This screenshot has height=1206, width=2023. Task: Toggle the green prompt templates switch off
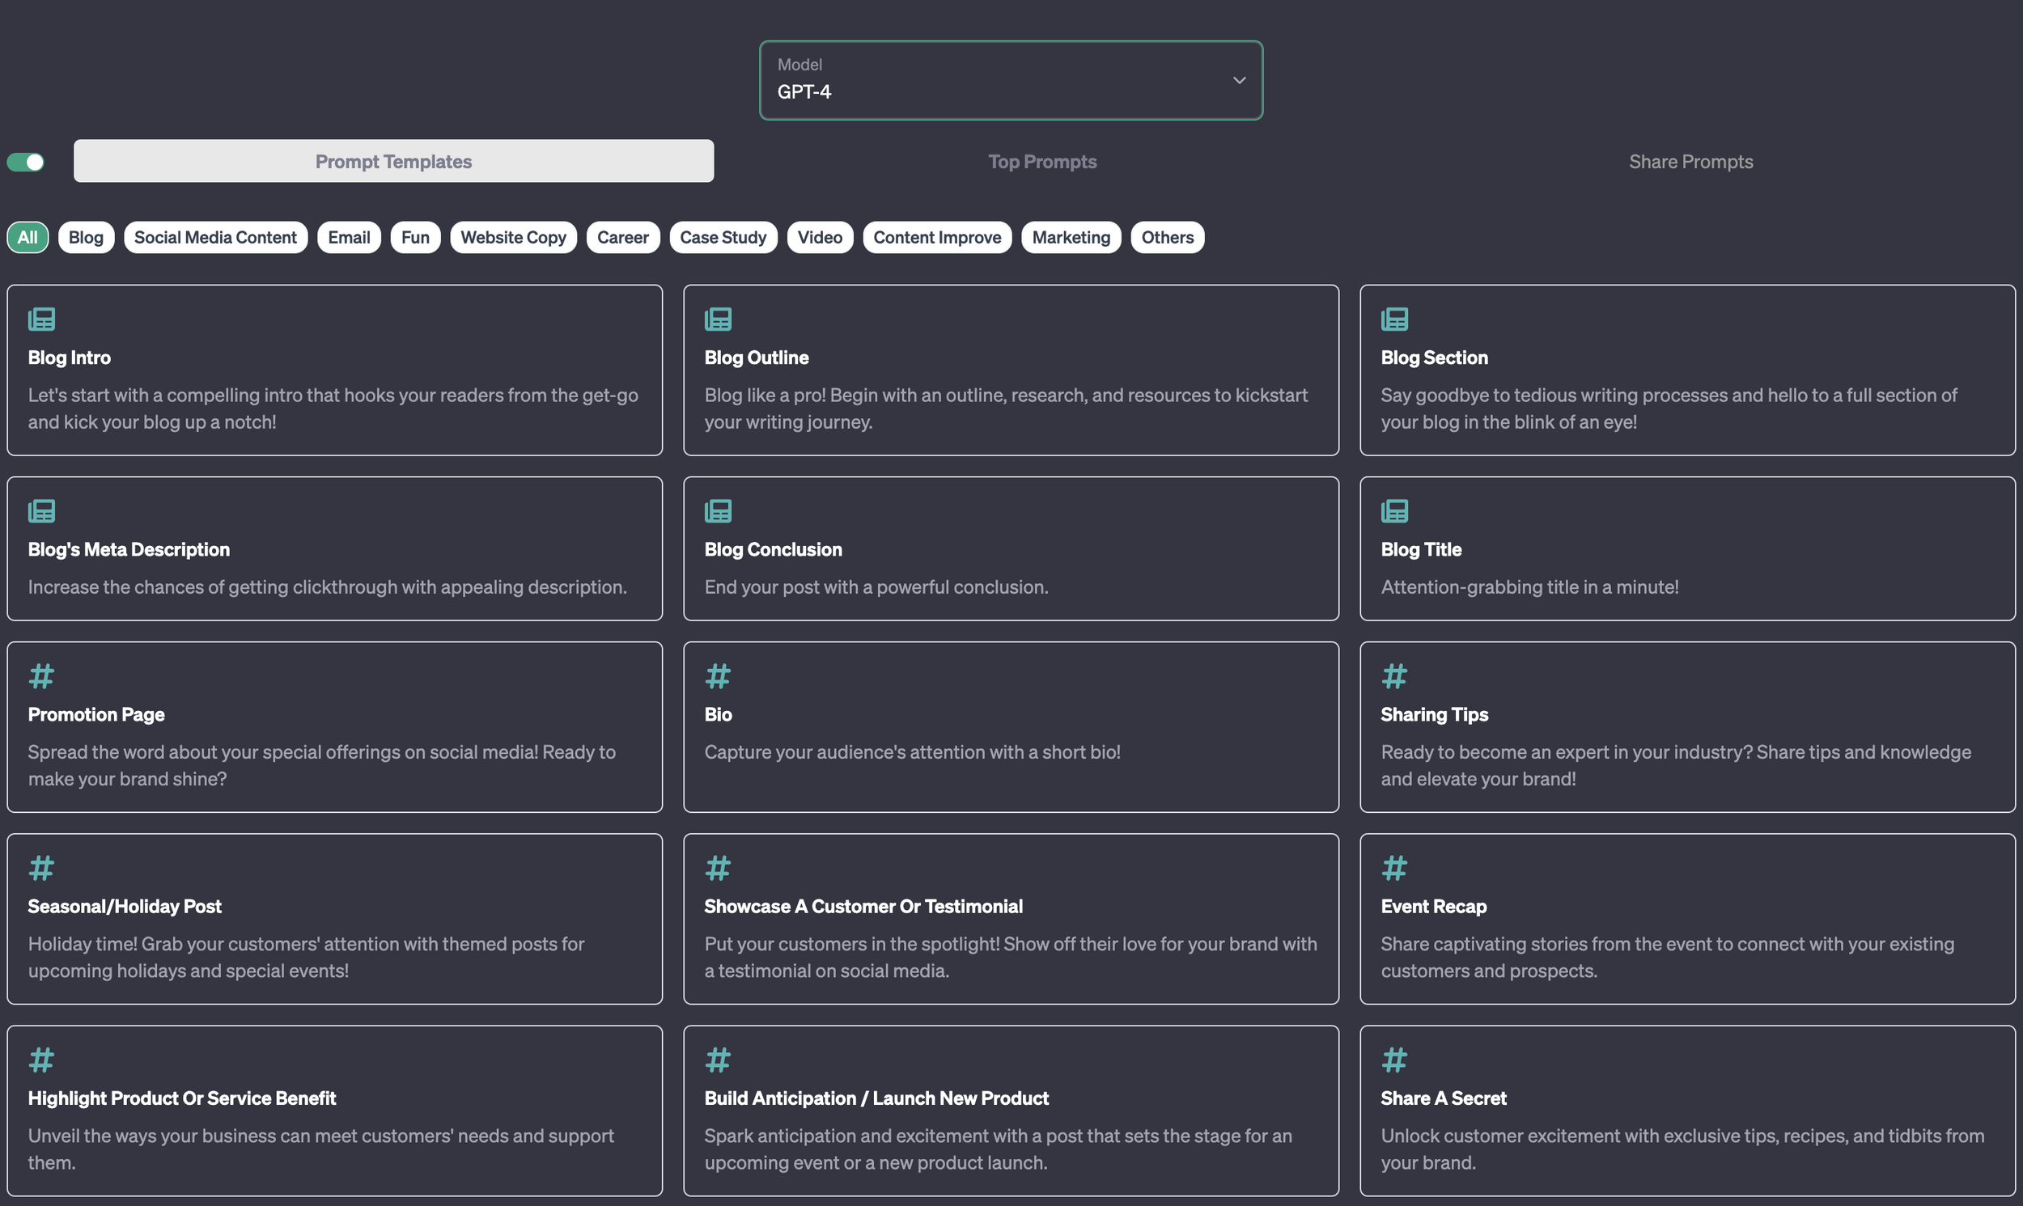(26, 162)
